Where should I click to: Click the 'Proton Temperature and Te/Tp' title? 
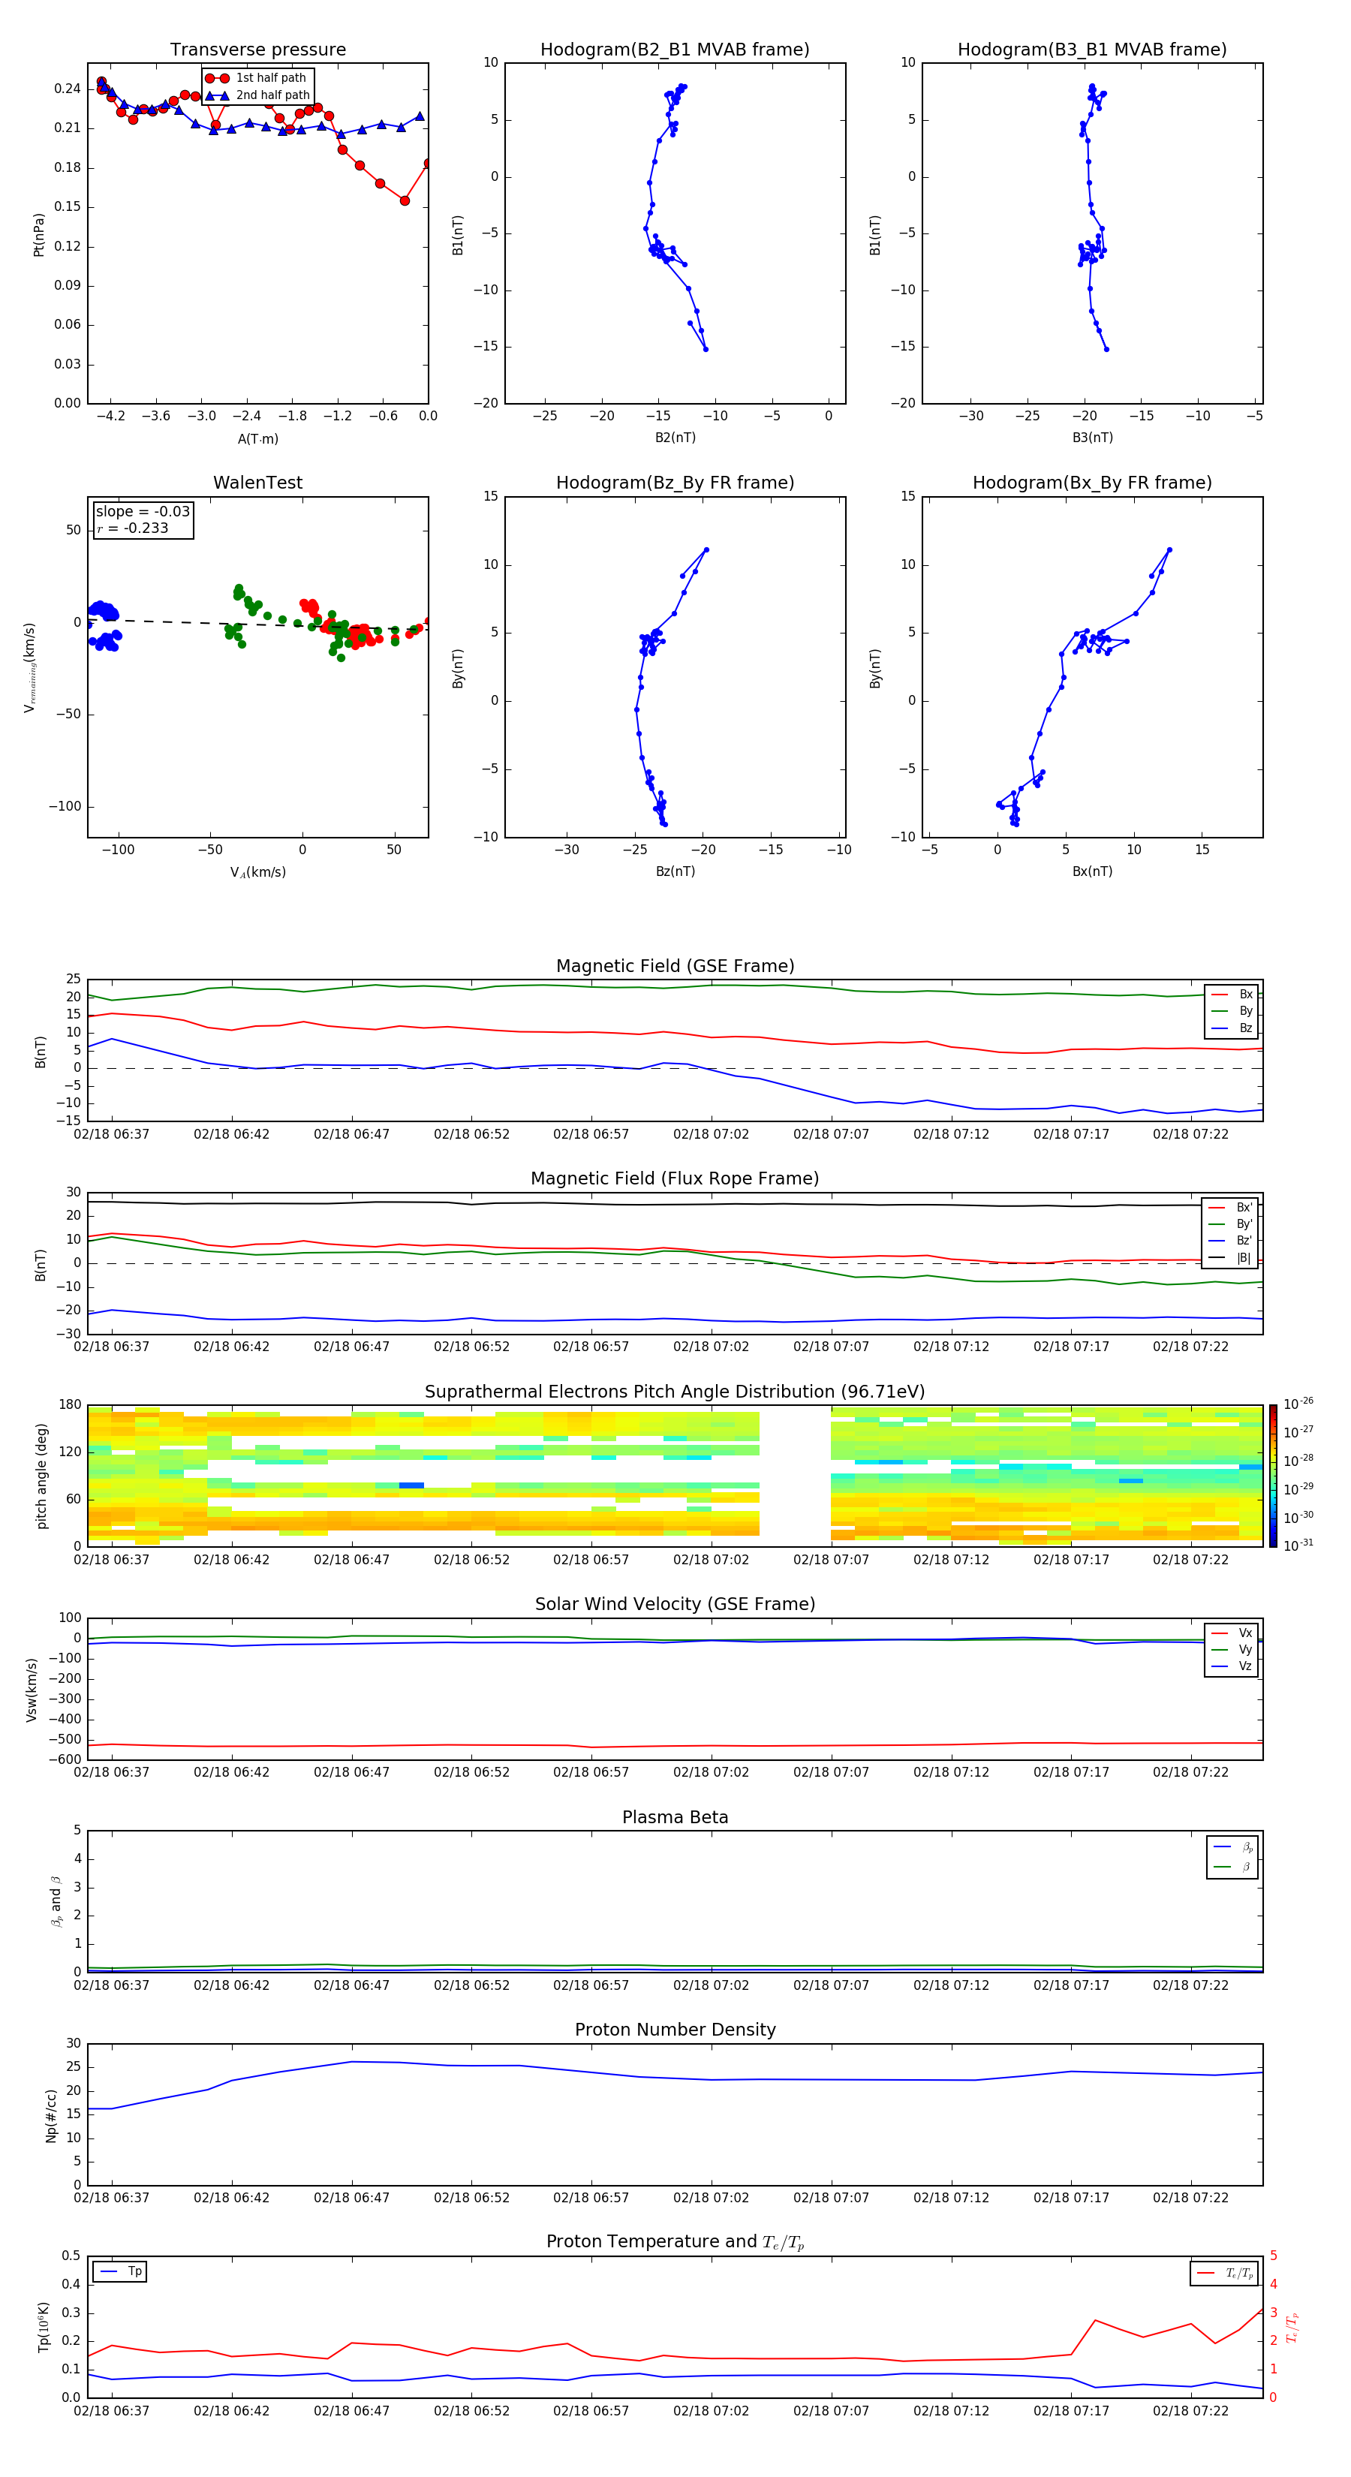click(675, 2242)
